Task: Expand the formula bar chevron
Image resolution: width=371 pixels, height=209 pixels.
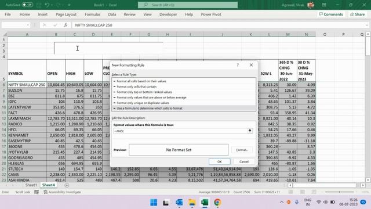Action: (x=367, y=25)
